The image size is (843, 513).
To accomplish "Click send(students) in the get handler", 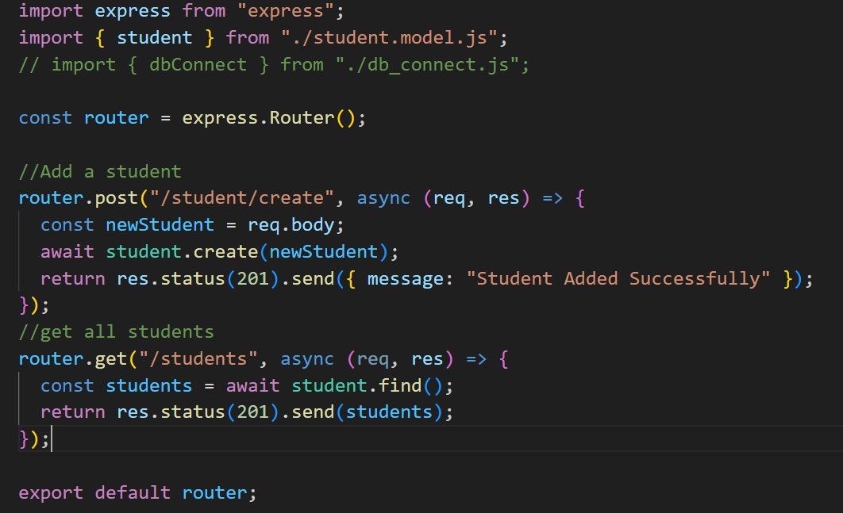I will tap(367, 412).
